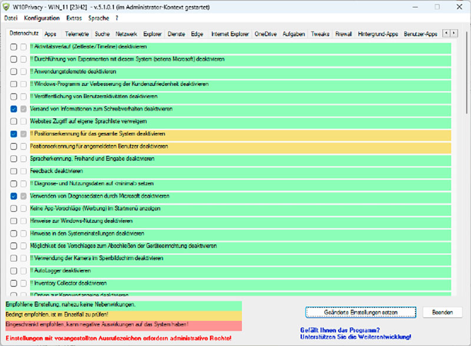Click red legend Eingeschränkt empfohlen
Image resolution: width=471 pixels, height=346 pixels.
coord(124,325)
